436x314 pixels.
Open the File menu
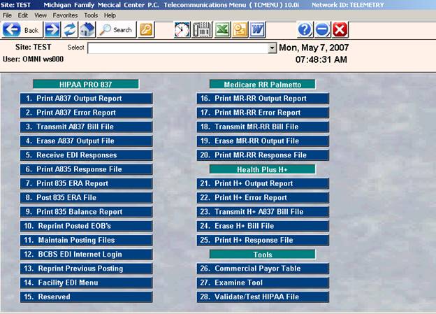coord(8,15)
